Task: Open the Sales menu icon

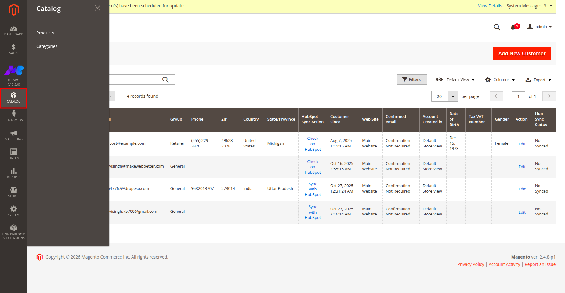Action: tap(13, 49)
